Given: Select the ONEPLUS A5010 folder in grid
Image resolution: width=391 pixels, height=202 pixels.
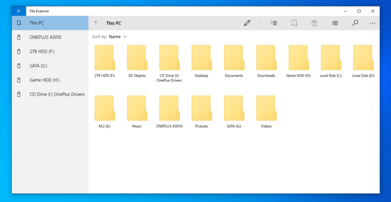Looking at the screenshot, I should 169,109.
